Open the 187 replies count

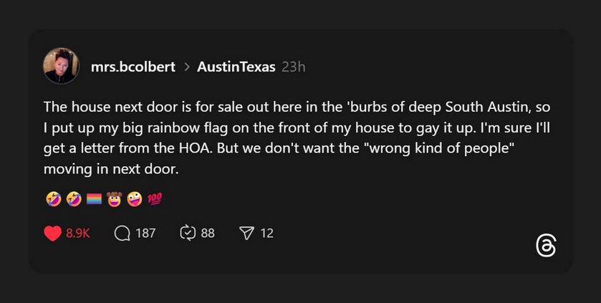145,233
